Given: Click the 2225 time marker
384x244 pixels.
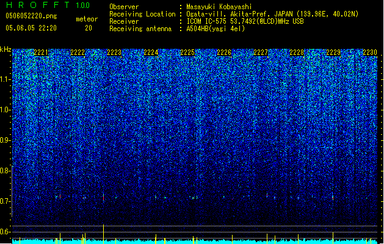Looking at the screenshot, I should [187, 52].
